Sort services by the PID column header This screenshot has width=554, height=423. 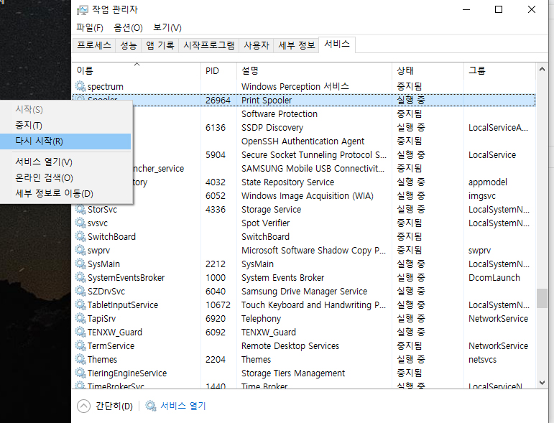218,70
